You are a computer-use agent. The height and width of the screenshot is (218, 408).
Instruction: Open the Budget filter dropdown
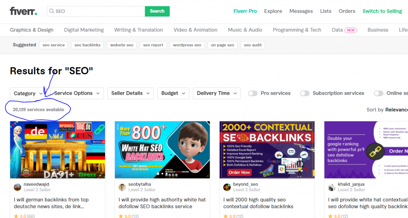click(x=173, y=93)
